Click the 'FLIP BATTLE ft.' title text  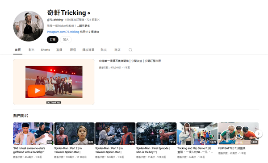232,148
